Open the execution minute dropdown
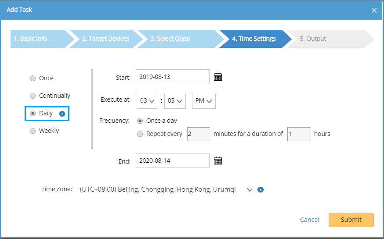The width and height of the screenshot is (384, 239). [175, 101]
